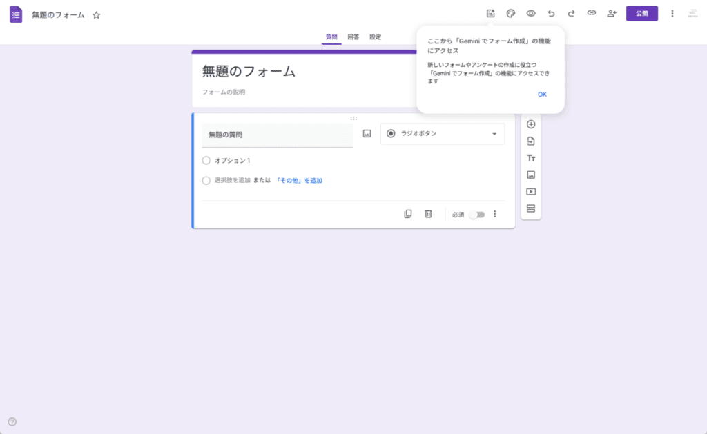Open the ラジオボタン question type dropdown

click(x=443, y=134)
